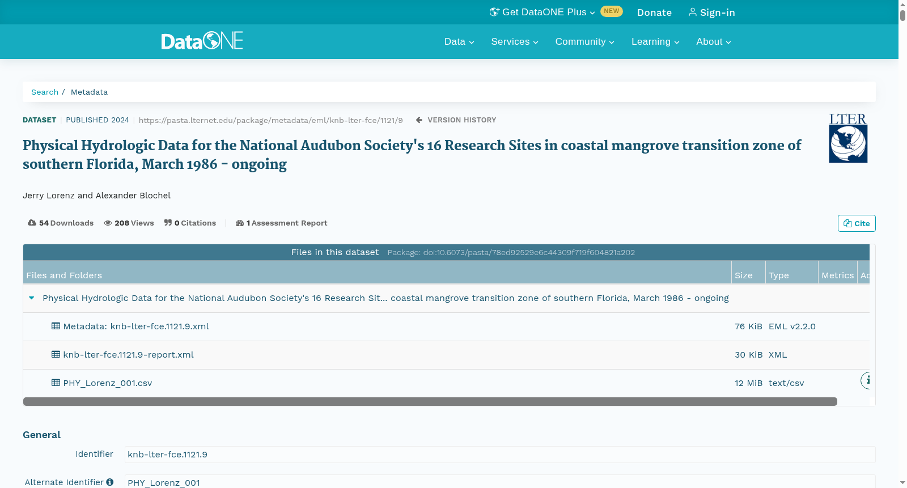Click the views eye icon
This screenshot has height=488, width=907.
108,223
